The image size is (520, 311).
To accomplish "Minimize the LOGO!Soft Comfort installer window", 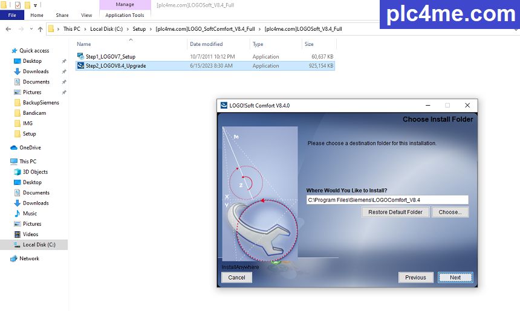I will point(428,105).
